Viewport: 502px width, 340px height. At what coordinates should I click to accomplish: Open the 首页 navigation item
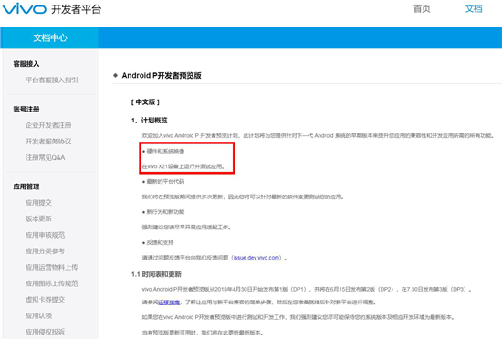coord(422,8)
